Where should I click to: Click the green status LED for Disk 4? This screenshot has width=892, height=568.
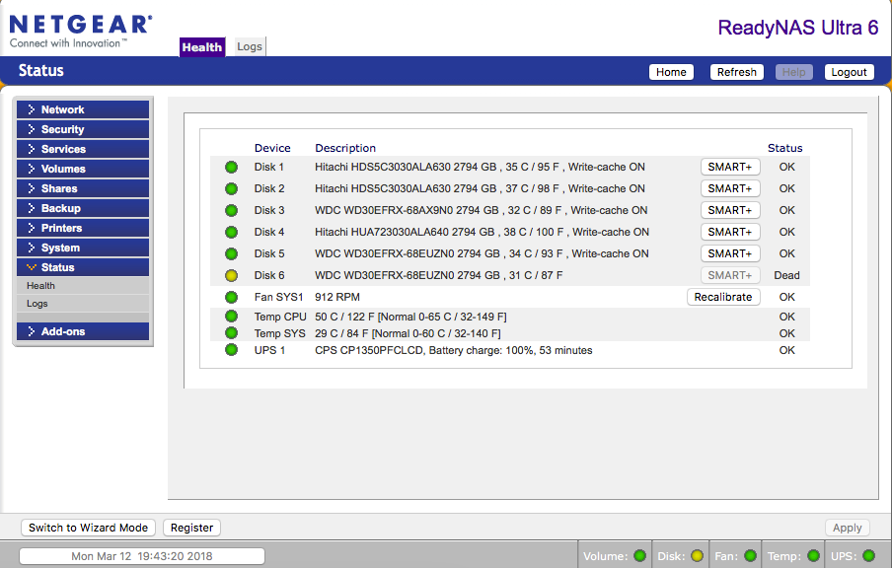tap(231, 232)
